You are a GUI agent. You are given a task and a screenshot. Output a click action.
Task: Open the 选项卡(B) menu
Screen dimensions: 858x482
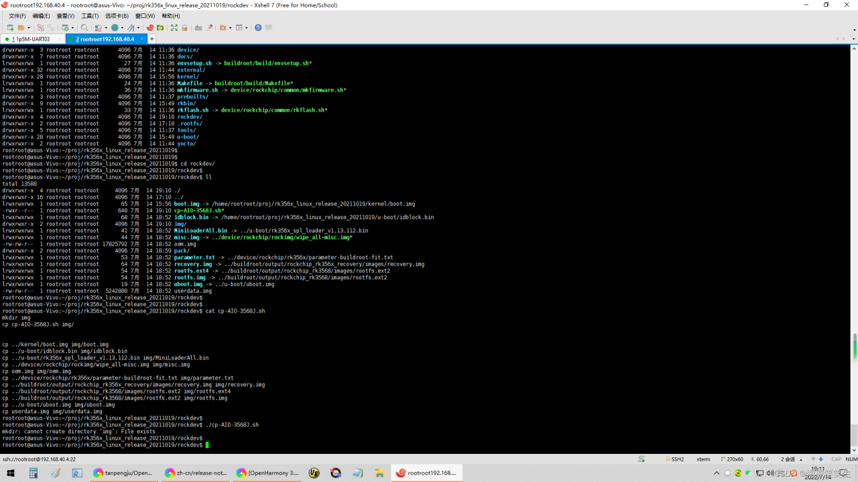pyautogui.click(x=117, y=16)
